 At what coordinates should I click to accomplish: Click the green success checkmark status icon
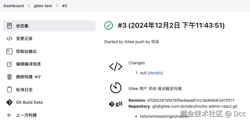coord(109,25)
